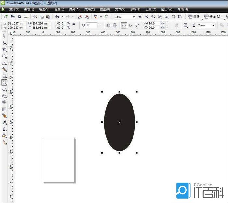
Task: Select the Freehand curve tool
Action: click(x=4, y=64)
